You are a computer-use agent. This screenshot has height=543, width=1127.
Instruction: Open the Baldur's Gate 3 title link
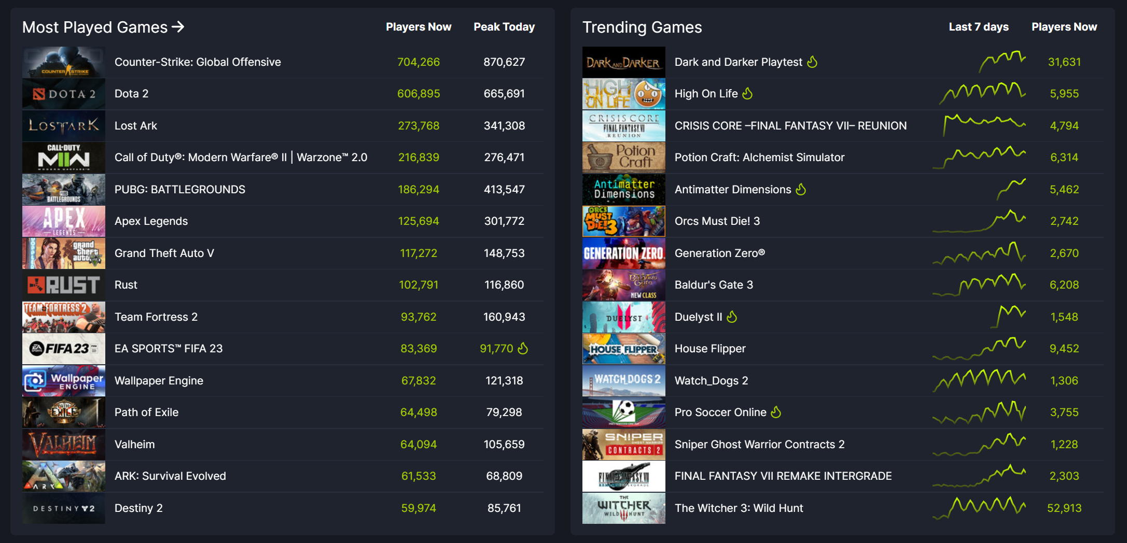pos(714,285)
